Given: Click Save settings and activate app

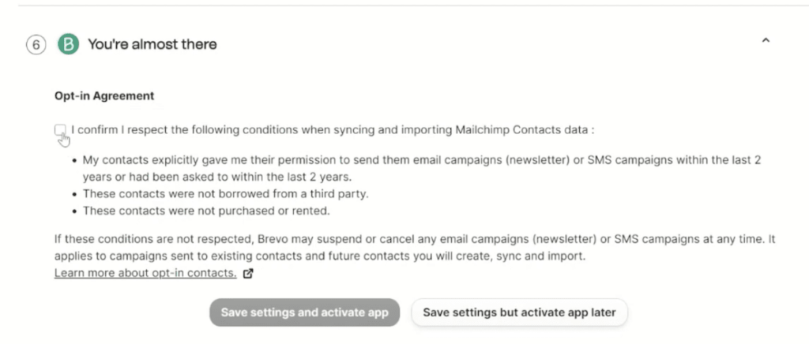Looking at the screenshot, I should click(304, 312).
